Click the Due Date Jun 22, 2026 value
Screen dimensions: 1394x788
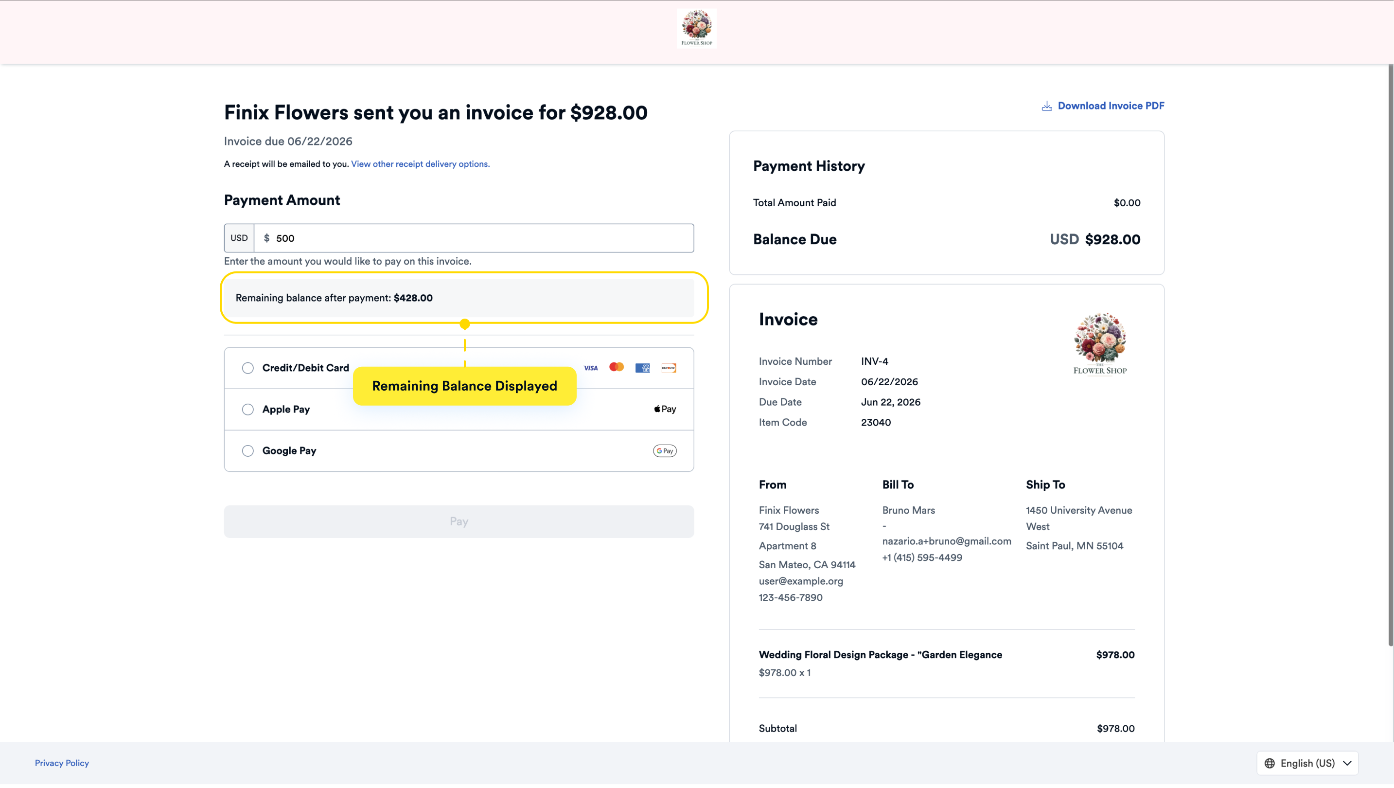pos(890,402)
